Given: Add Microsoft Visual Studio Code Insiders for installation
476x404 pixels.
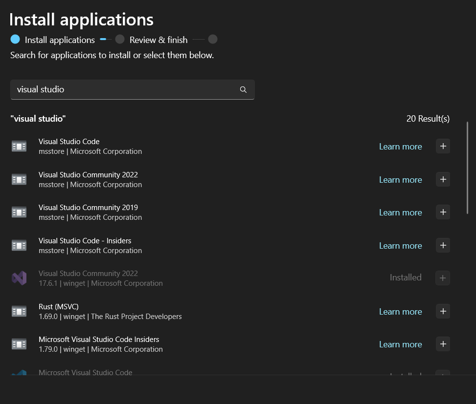Looking at the screenshot, I should click(x=443, y=344).
